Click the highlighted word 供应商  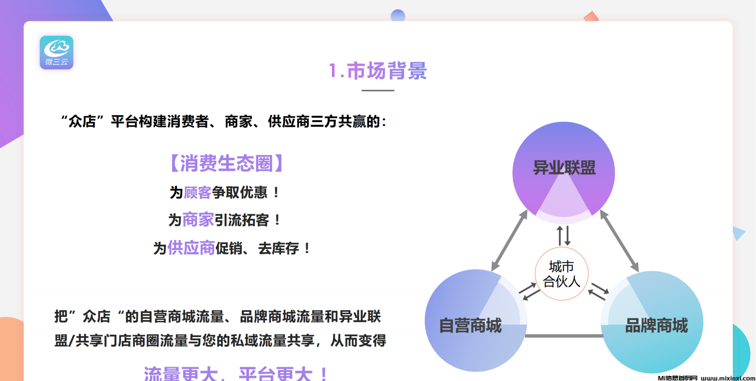coord(191,248)
